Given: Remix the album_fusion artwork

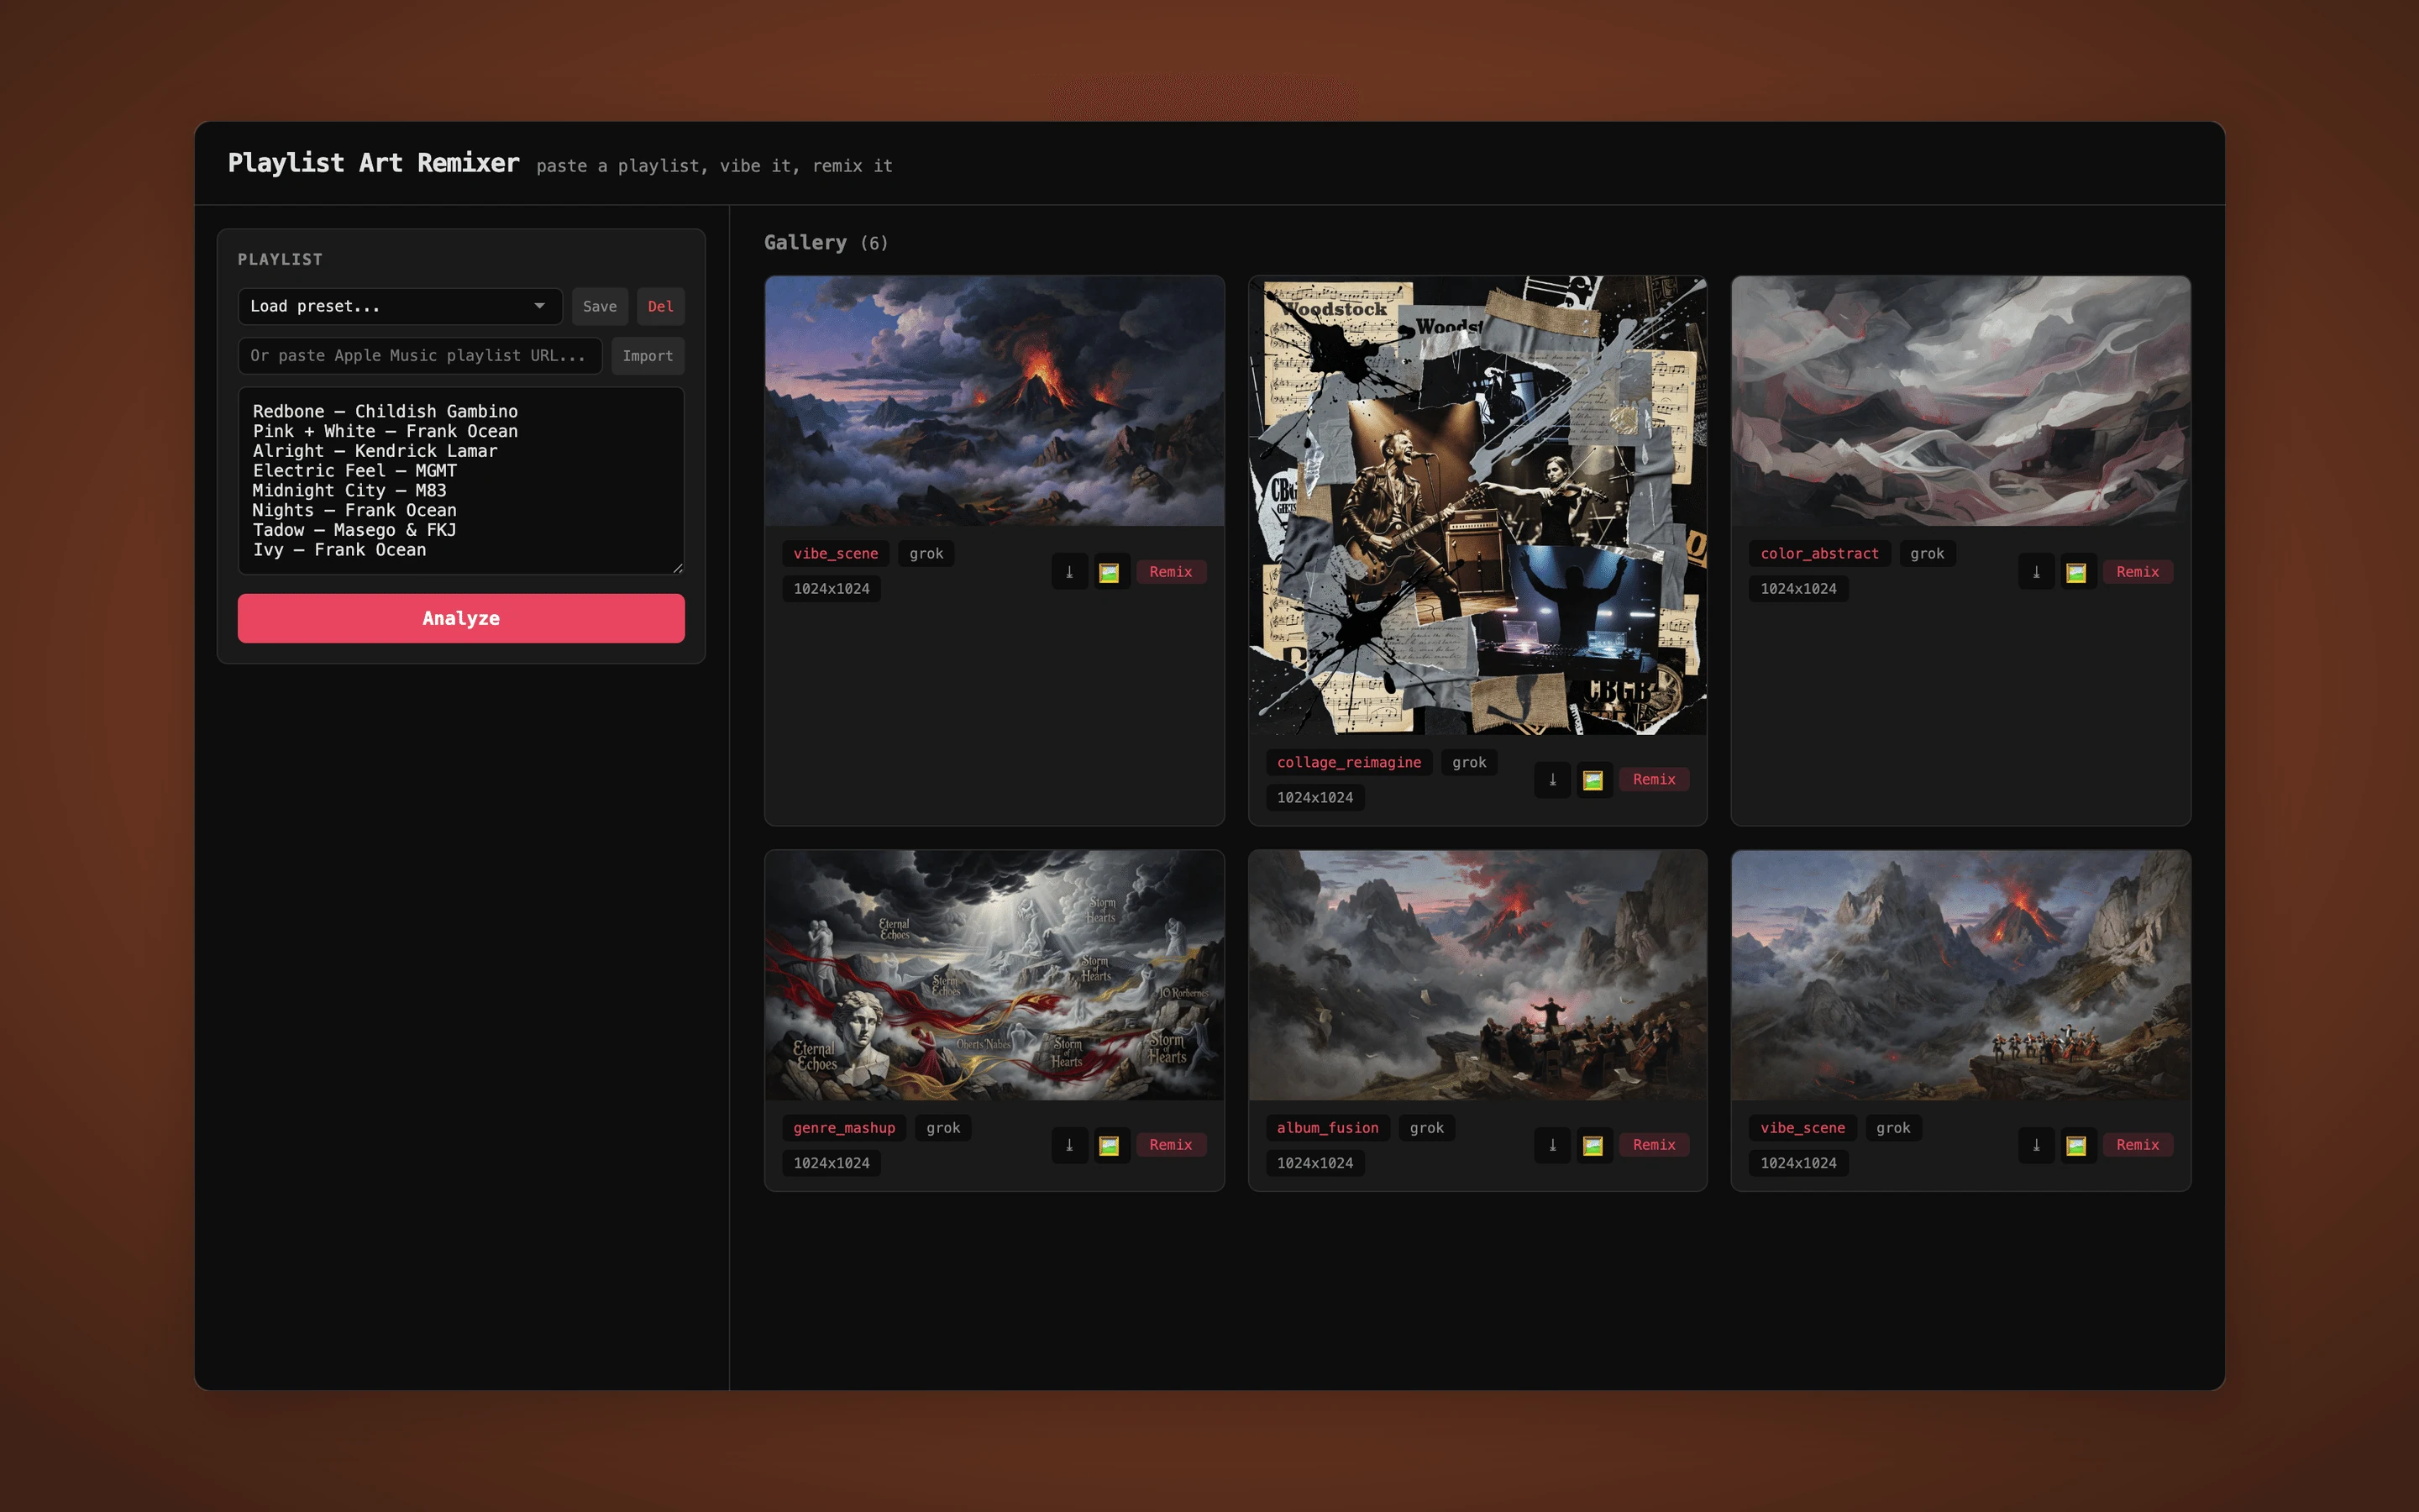Looking at the screenshot, I should coord(1655,1145).
